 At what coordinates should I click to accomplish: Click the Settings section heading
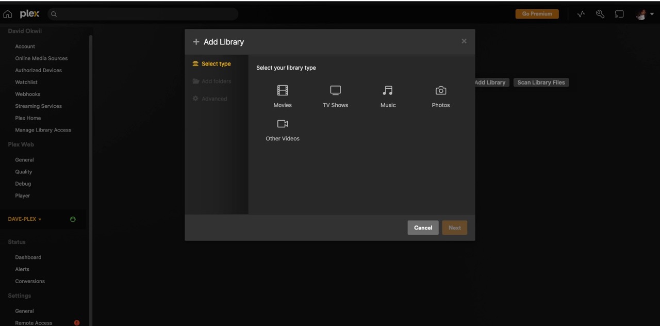pyautogui.click(x=20, y=296)
